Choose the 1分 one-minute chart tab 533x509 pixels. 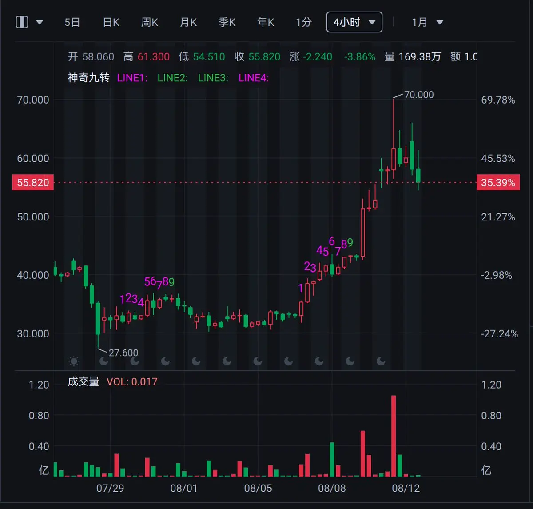point(304,22)
